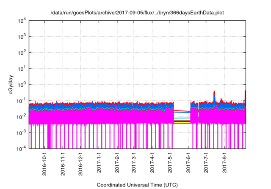Click the 2017-3-1 date label
271x189 pixels.
point(134,162)
